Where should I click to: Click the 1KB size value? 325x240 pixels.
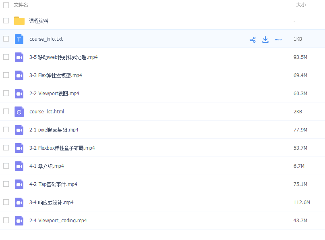click(298, 39)
